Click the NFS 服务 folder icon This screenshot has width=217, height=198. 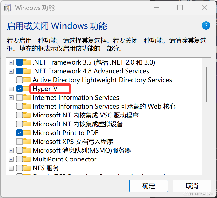click(x=27, y=168)
